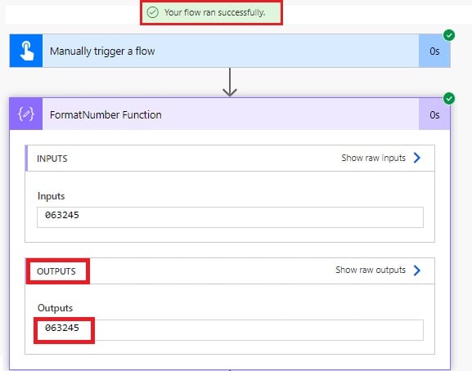Expand Show raw inputs chevron
Image resolution: width=472 pixels, height=371 pixels.
(417, 158)
